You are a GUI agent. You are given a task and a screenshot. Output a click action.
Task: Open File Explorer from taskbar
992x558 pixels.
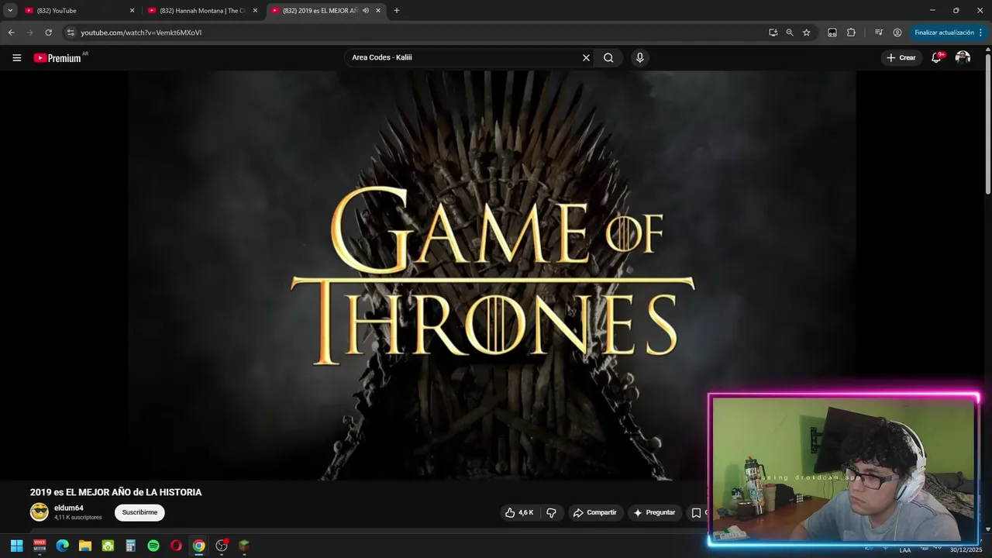coord(85,546)
